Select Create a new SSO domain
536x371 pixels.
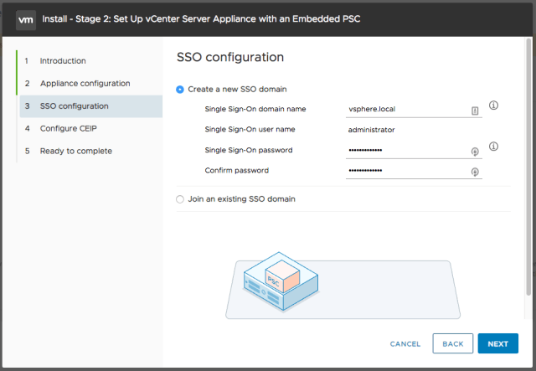pyautogui.click(x=180, y=90)
